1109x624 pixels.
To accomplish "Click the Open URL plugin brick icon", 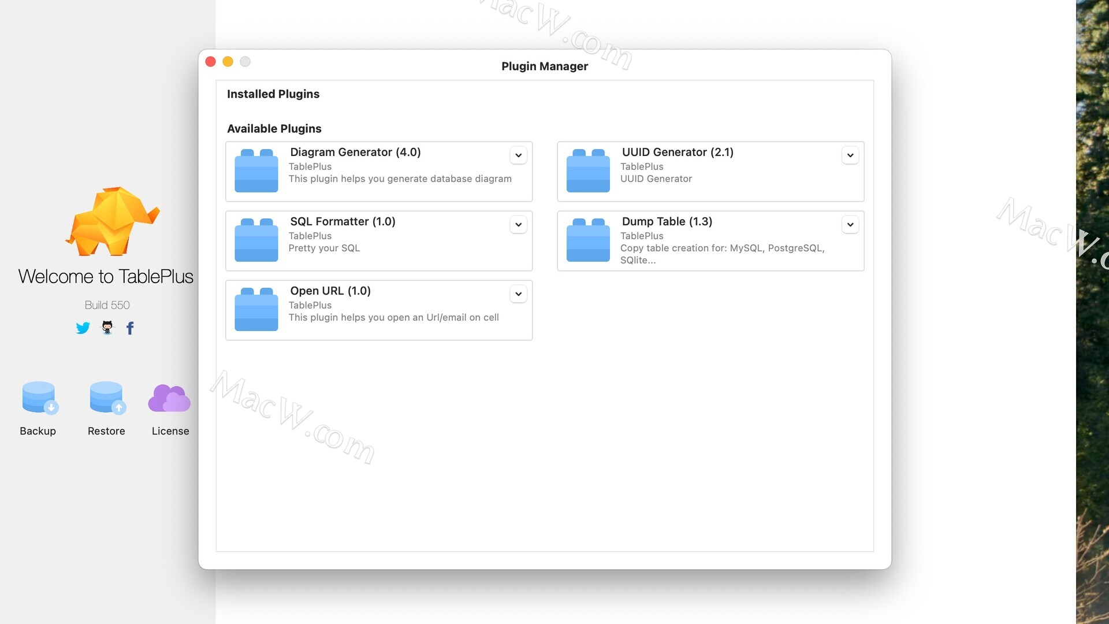I will coord(256,309).
